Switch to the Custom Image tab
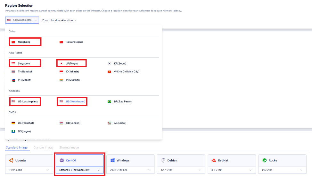Viewport: 312px width, 178px height. coord(43,148)
